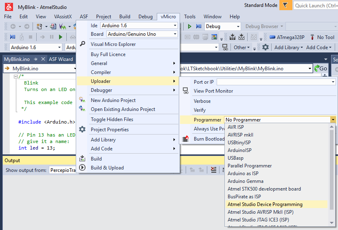The image size is (338, 230).
Task: Click Start Debugging and Break icon in second toolbar row
Action: click(x=13, y=37)
